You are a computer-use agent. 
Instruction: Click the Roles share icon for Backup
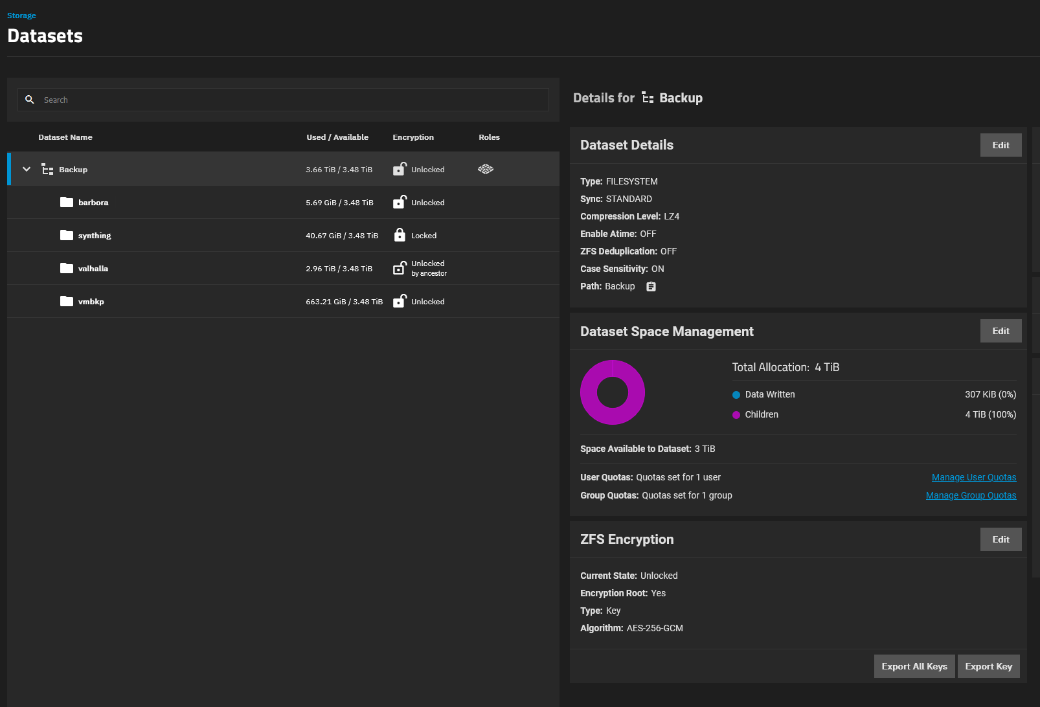click(486, 169)
